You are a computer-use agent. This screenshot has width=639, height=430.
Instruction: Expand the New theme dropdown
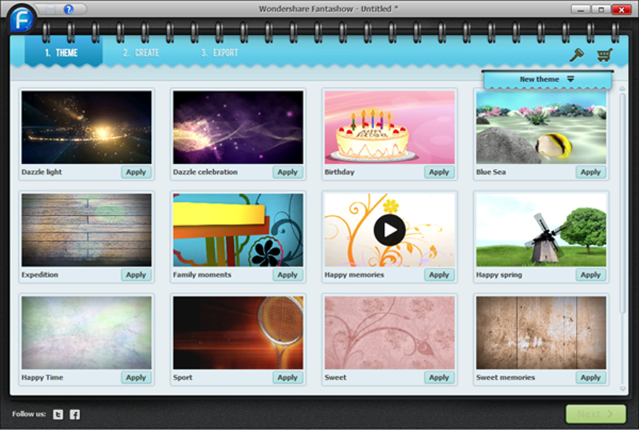point(548,79)
